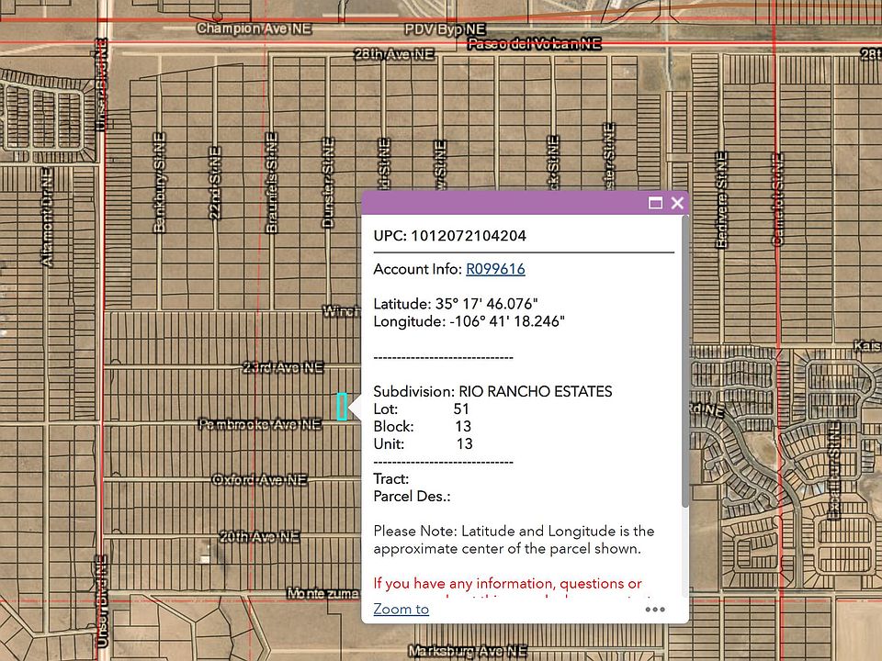Click the Paseo del Volcan NE label
Screen dimensions: 882x661
pyautogui.click(x=535, y=44)
